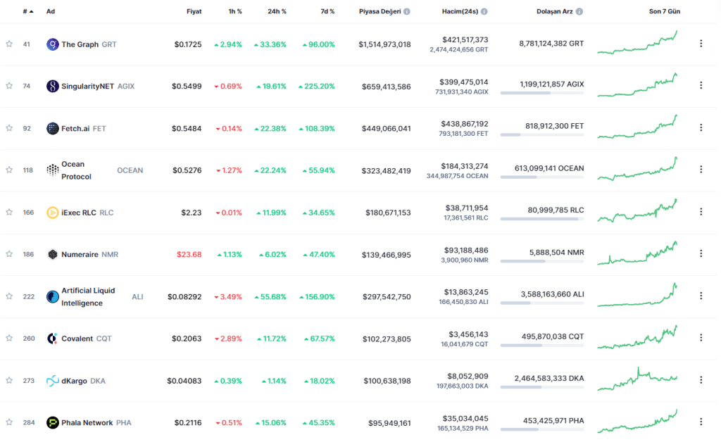Toggle the star for Artificial Liquid Intelligence
This screenshot has width=721, height=442.
[x=9, y=296]
